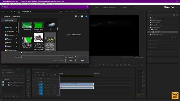This screenshot has width=180, height=101.
Task: Select the Selection tool in Premiere
Action: click(x=28, y=71)
